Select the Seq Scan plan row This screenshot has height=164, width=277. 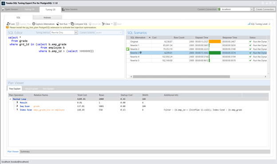pos(138,106)
